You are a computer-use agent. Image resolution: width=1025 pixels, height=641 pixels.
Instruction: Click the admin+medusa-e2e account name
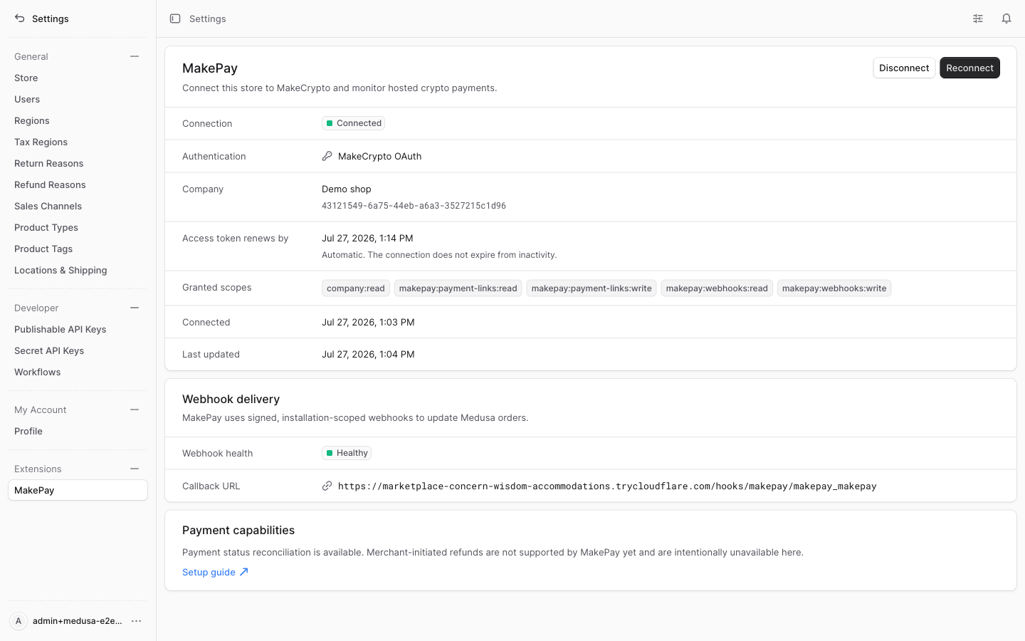click(x=78, y=621)
